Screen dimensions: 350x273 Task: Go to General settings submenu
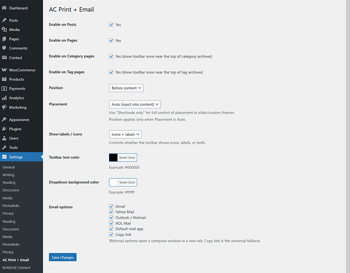coord(9,167)
